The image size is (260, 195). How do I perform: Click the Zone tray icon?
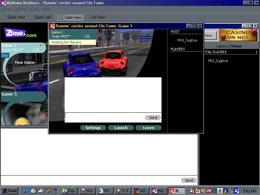tap(237, 191)
